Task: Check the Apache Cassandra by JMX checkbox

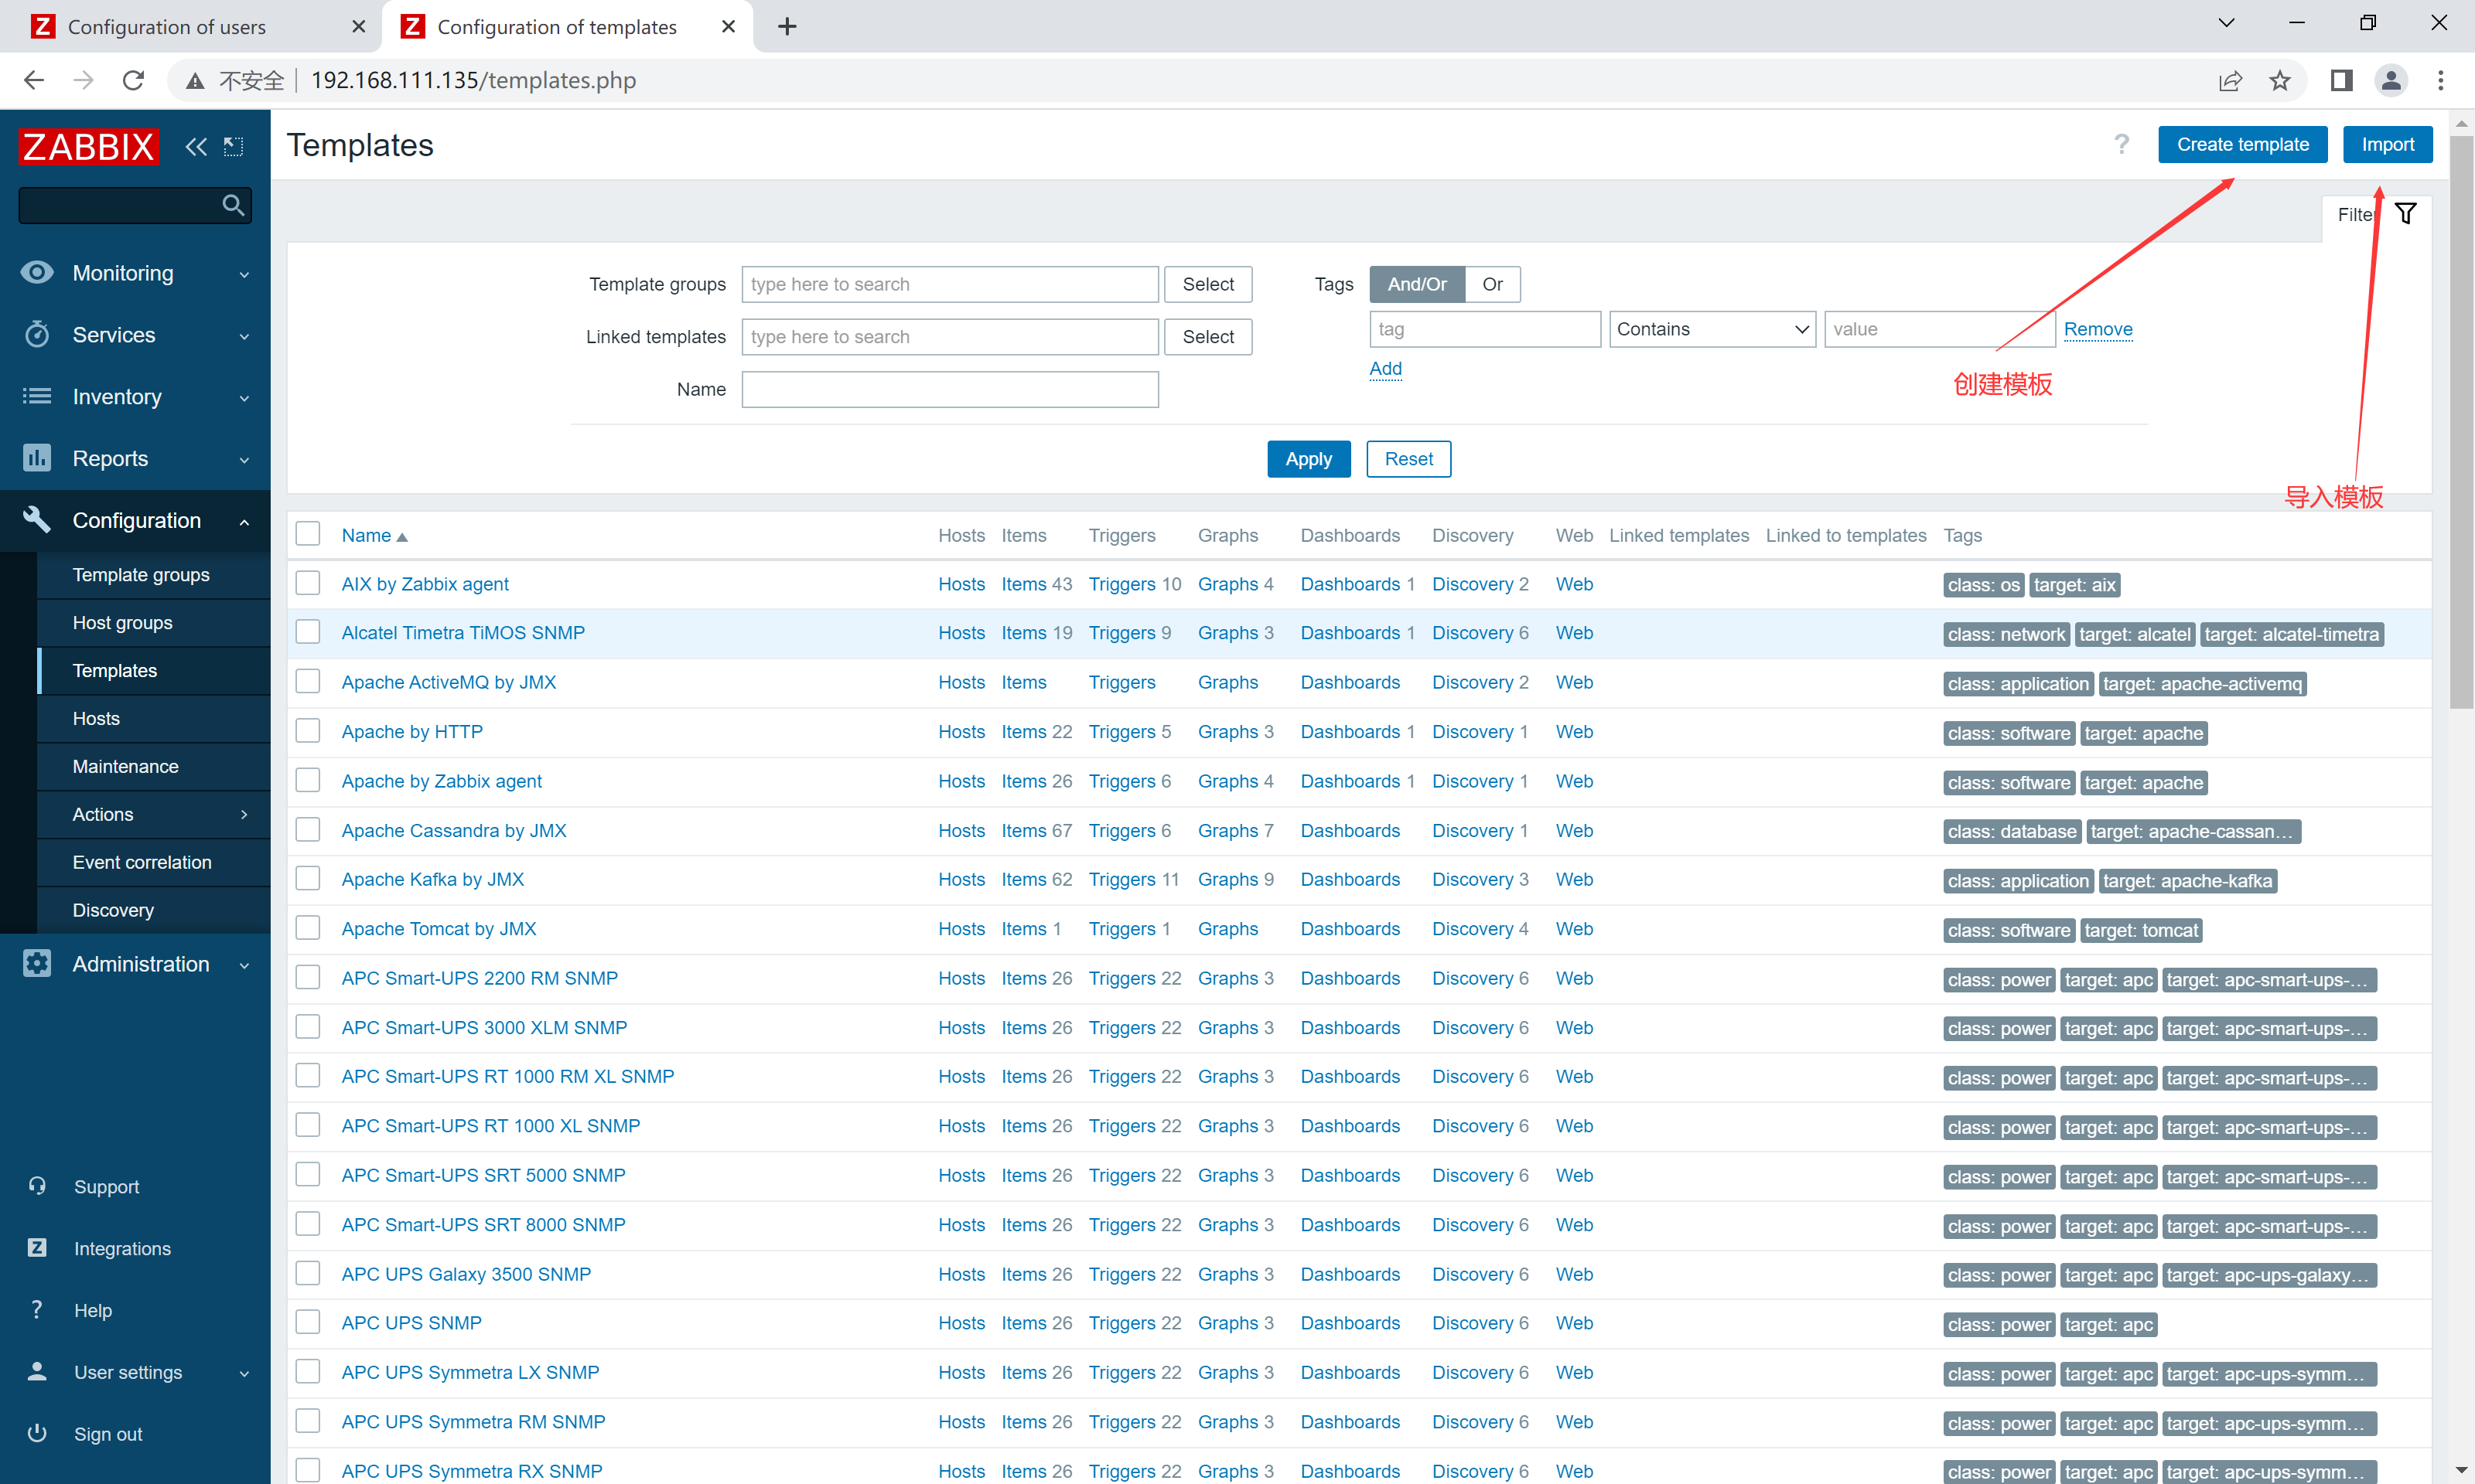Action: click(x=308, y=830)
